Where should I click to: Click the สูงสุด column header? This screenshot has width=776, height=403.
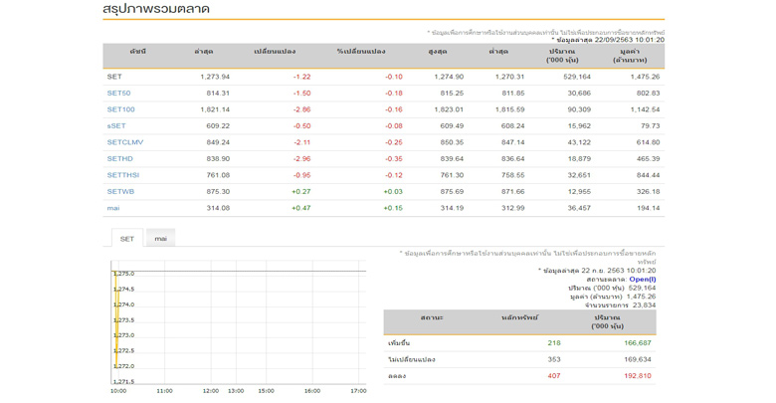tap(437, 51)
